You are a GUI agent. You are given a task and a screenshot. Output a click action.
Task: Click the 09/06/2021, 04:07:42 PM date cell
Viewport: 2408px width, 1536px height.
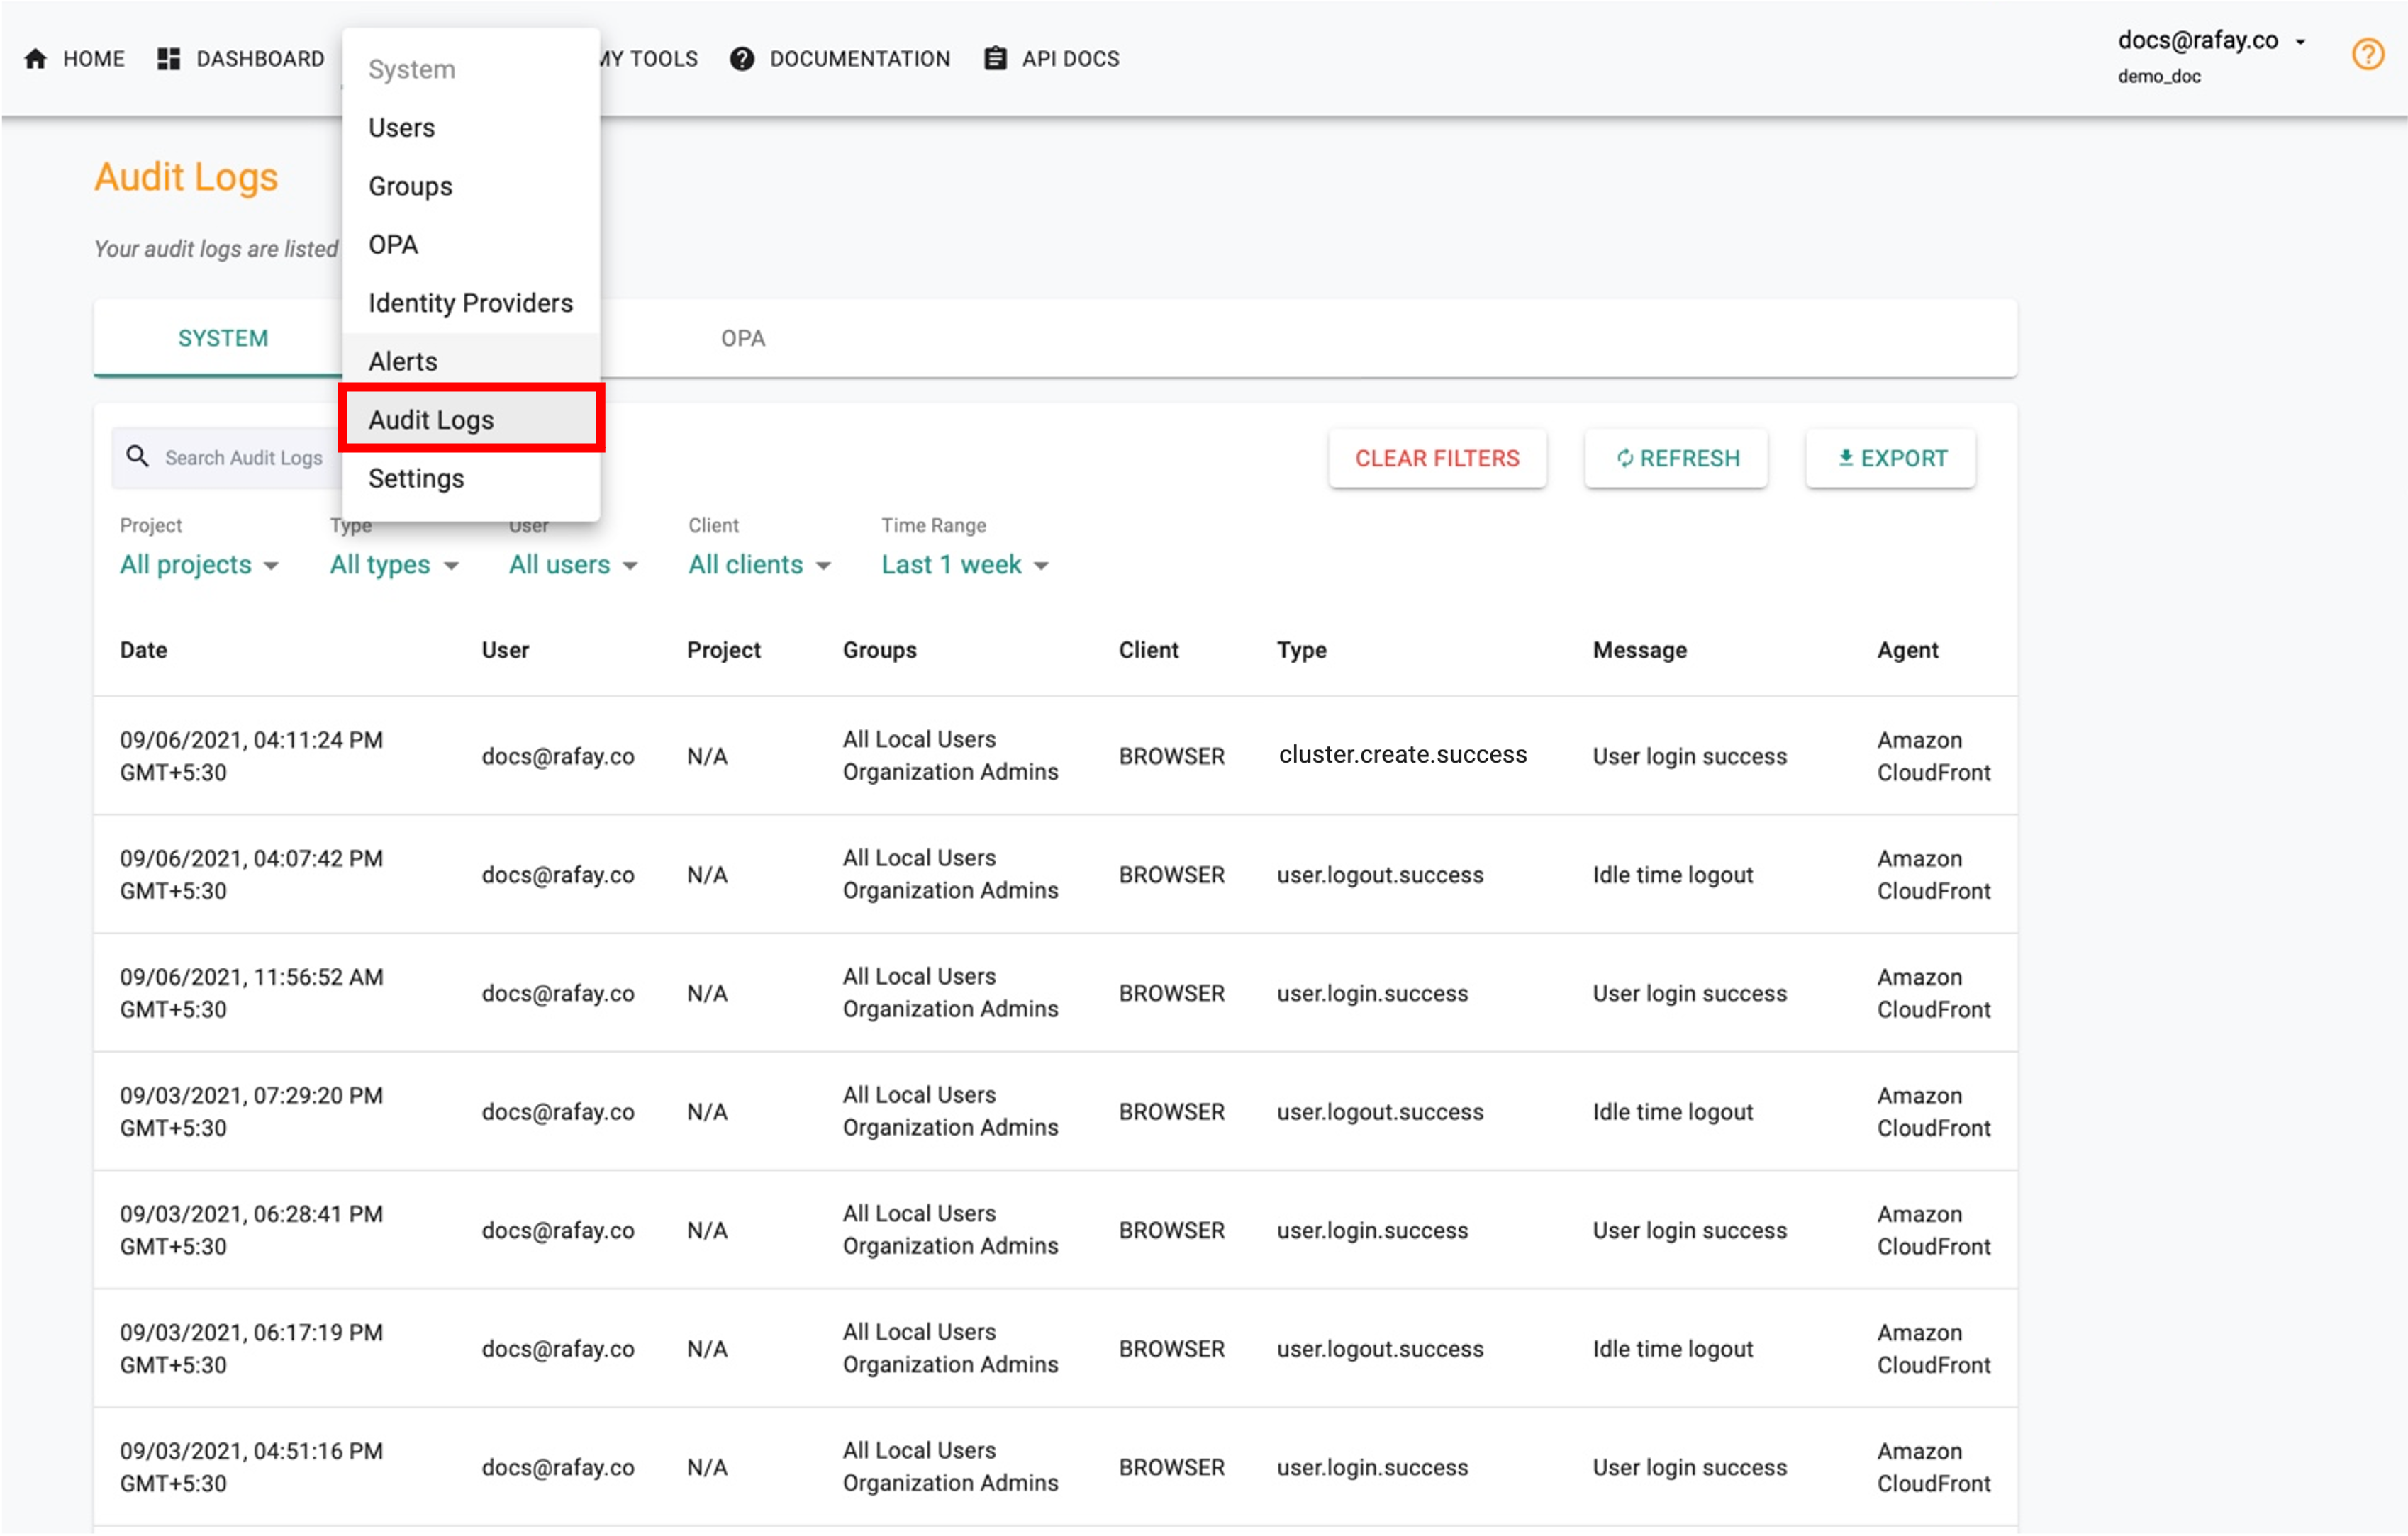pos(251,875)
